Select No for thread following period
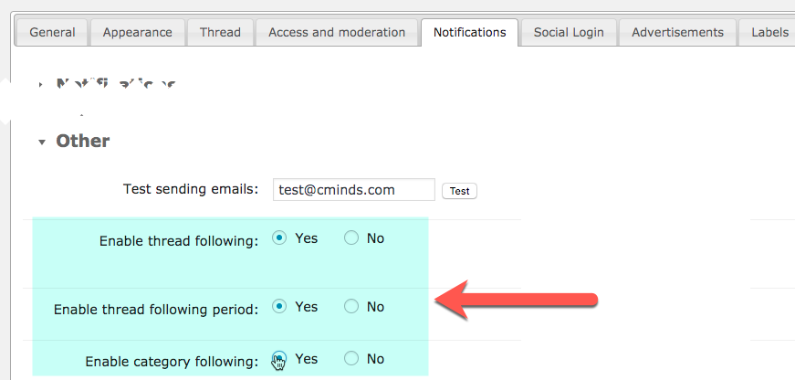The image size is (795, 380). coord(351,306)
